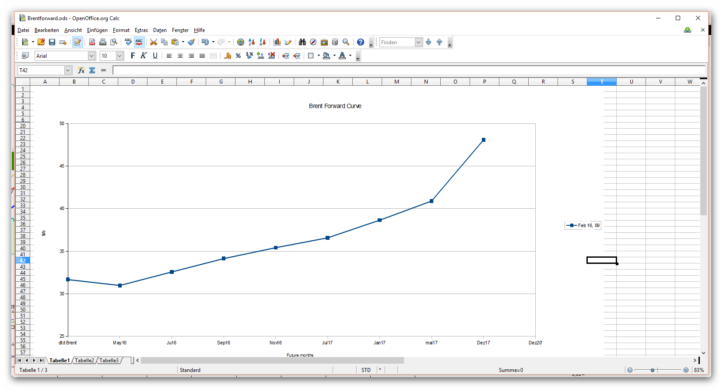Image resolution: width=723 pixels, height=389 pixels.
Task: Click the Save document icon
Action: click(x=52, y=42)
